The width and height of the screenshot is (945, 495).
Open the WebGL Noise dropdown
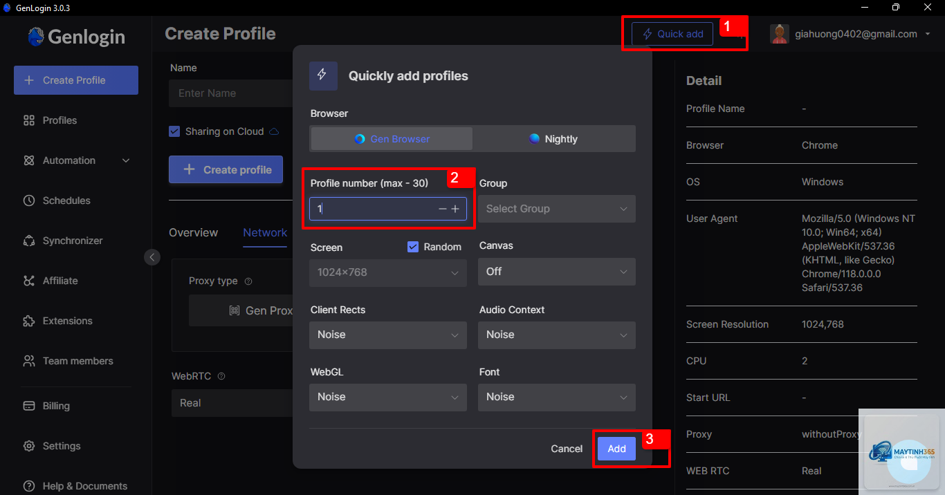pyautogui.click(x=388, y=397)
